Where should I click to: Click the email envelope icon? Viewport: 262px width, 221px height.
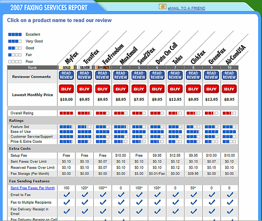pyautogui.click(x=162, y=7)
